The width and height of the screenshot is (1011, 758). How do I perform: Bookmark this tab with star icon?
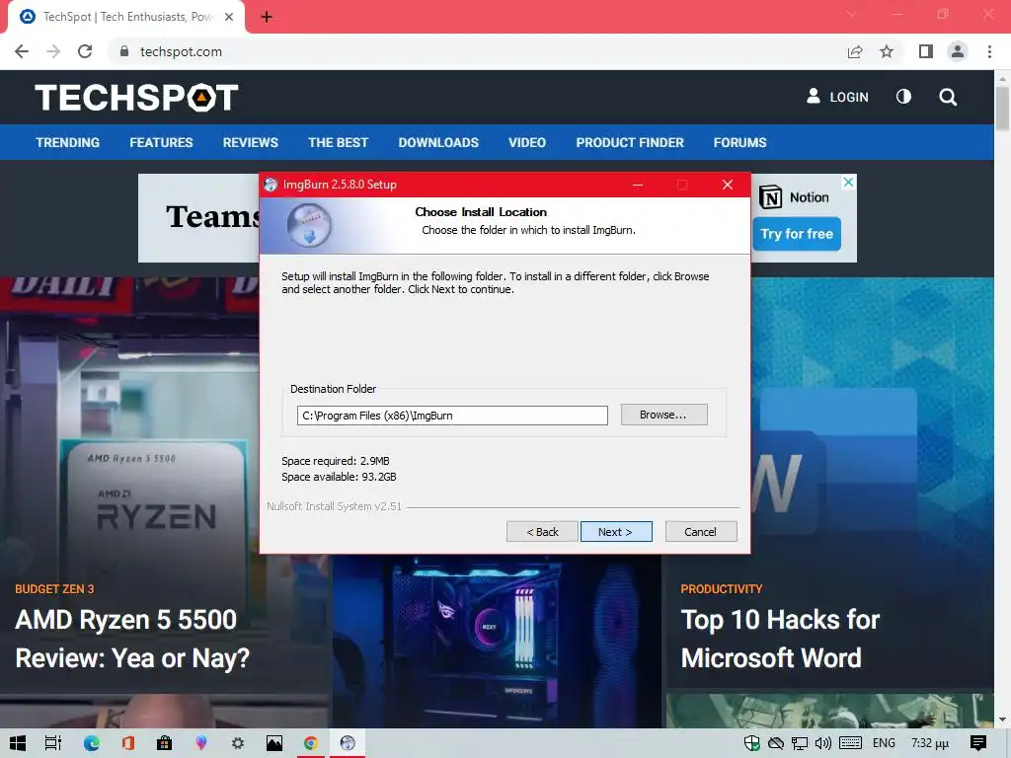[x=887, y=51]
